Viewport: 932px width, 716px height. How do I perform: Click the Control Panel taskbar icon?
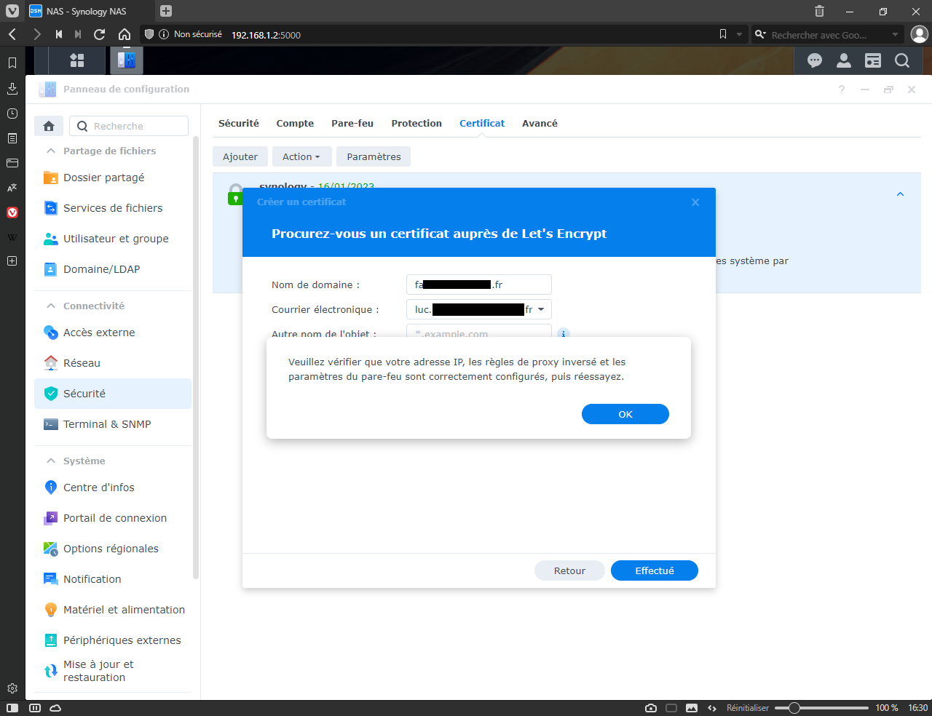click(127, 60)
